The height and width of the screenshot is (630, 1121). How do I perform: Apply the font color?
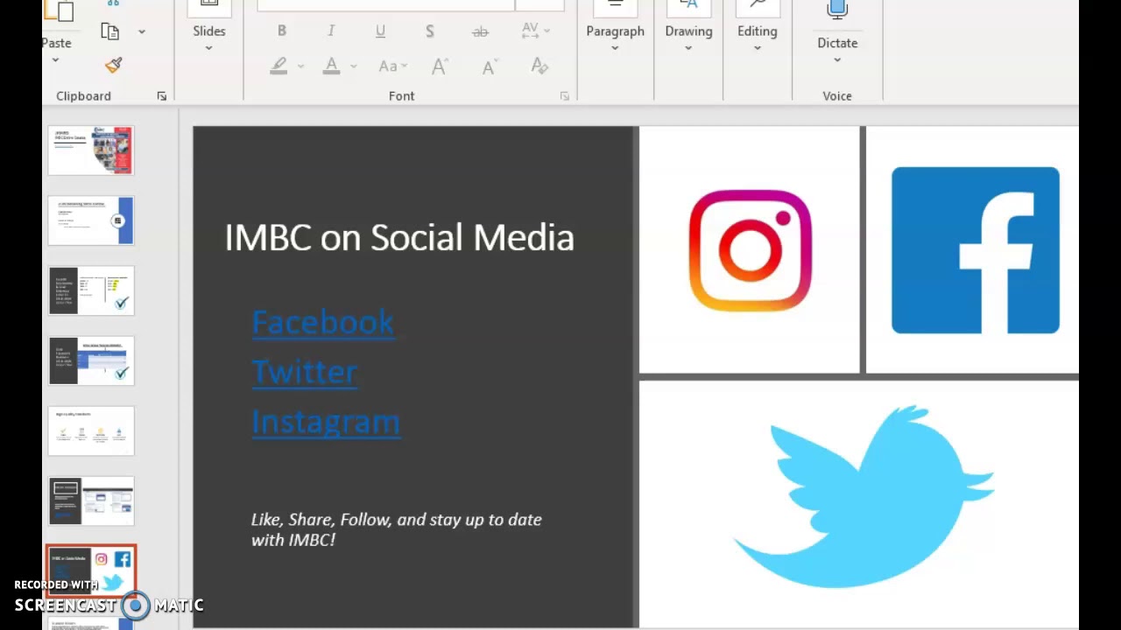pyautogui.click(x=331, y=66)
